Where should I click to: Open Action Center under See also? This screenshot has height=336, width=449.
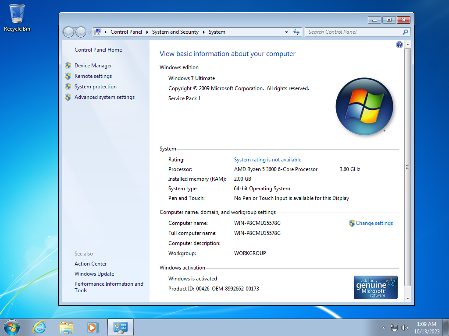[90, 264]
